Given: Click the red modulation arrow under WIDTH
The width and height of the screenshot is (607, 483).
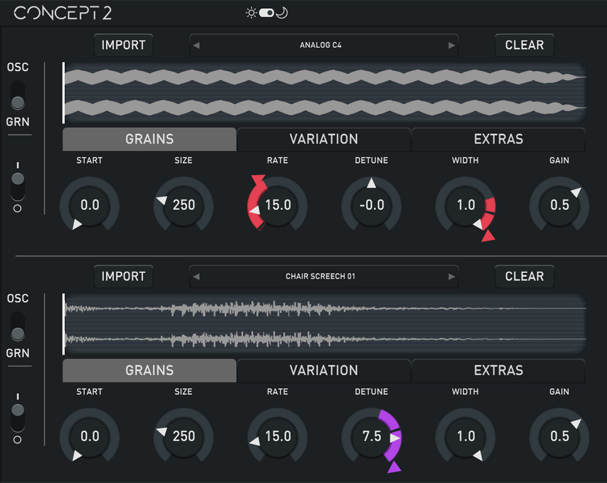Looking at the screenshot, I should pos(488,236).
